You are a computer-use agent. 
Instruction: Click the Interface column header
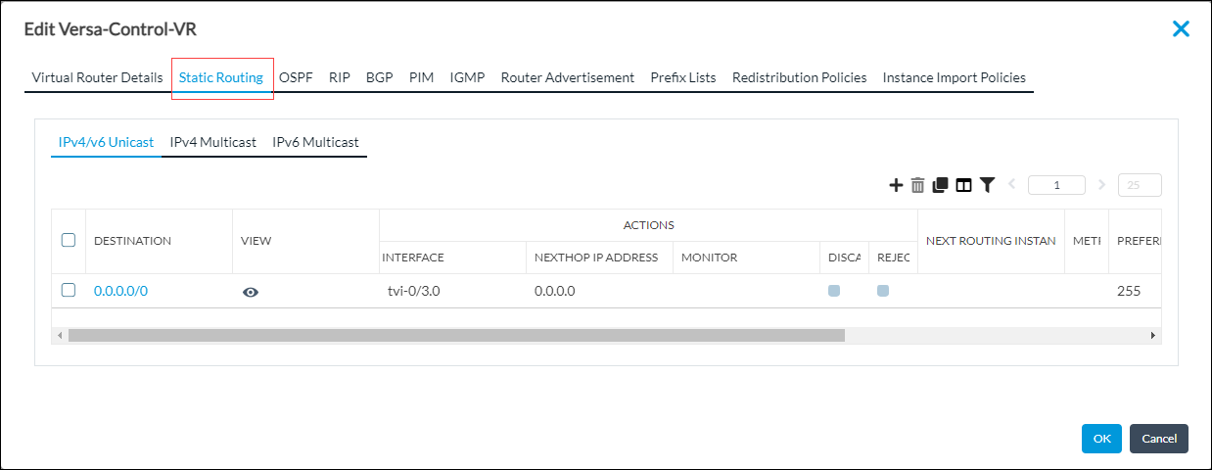[x=413, y=258]
